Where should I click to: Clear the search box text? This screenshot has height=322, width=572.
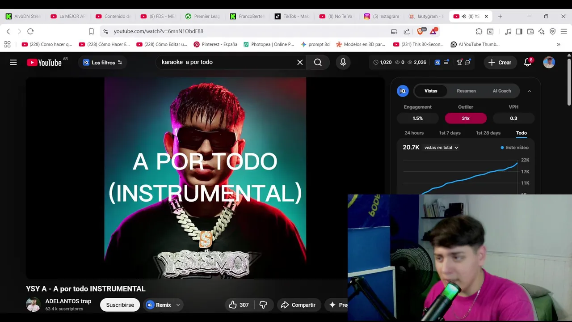point(300,63)
